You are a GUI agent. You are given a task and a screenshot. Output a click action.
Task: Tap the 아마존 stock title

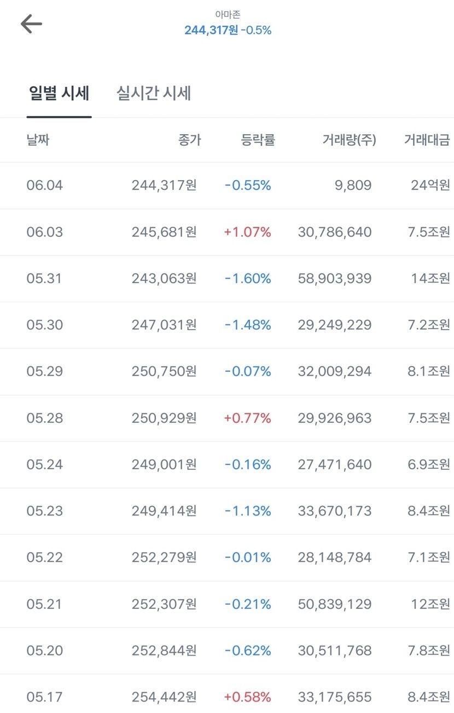coord(228,15)
